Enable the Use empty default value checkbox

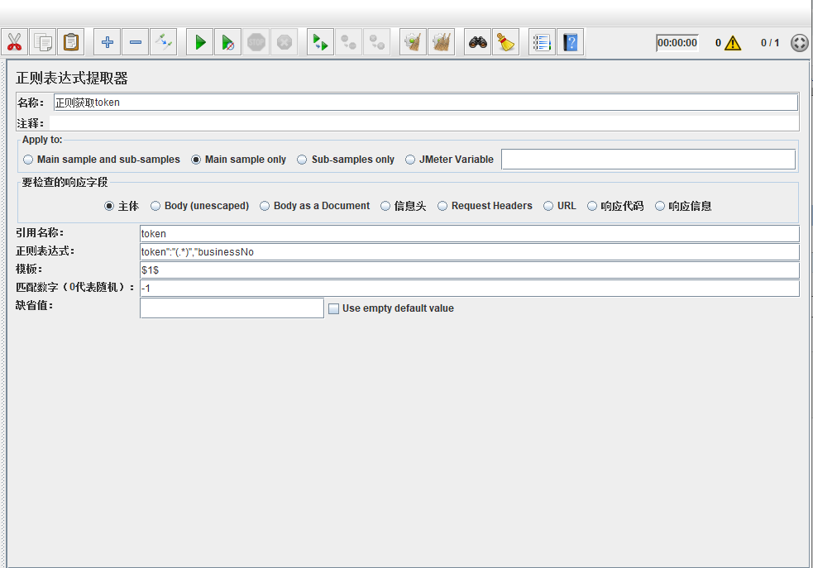(334, 308)
